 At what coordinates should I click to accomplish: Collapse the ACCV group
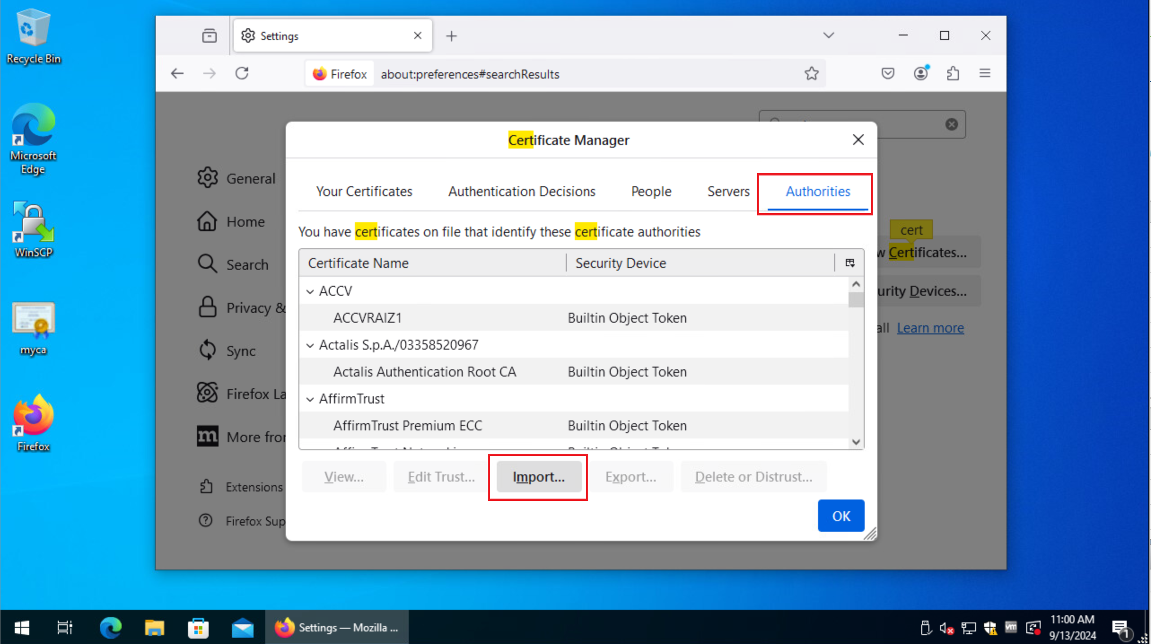coord(310,291)
